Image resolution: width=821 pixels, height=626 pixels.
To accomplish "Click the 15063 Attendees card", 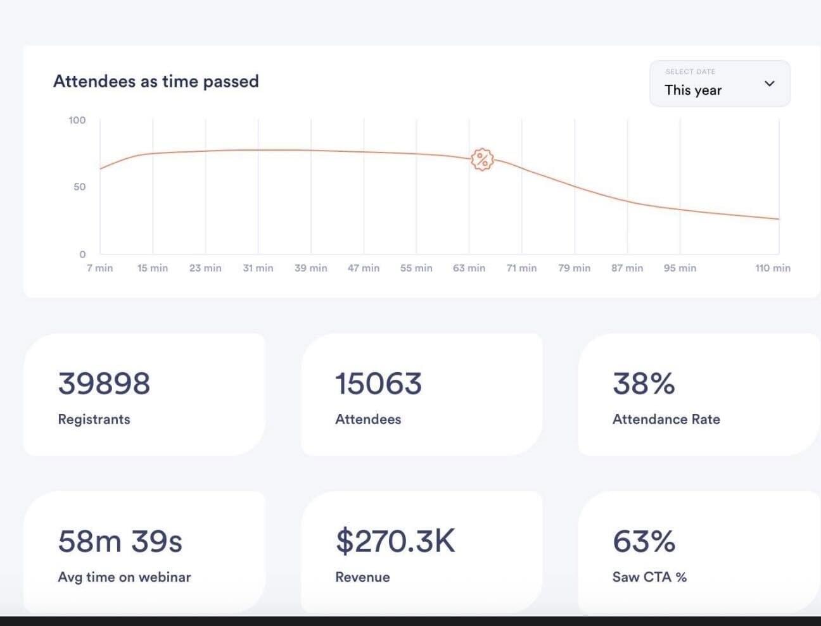I will pos(421,394).
